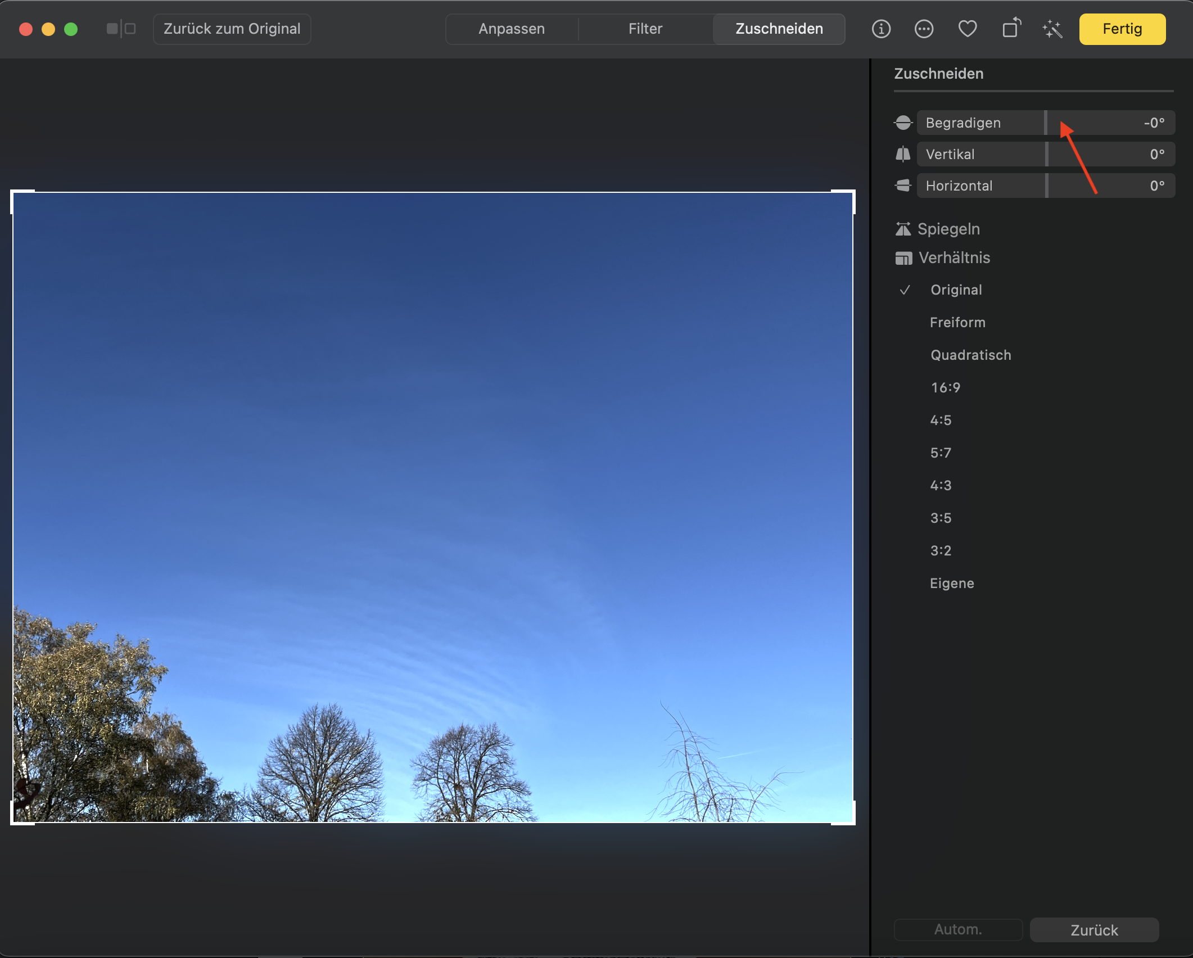Click the Vertikal perspective icon

point(903,154)
